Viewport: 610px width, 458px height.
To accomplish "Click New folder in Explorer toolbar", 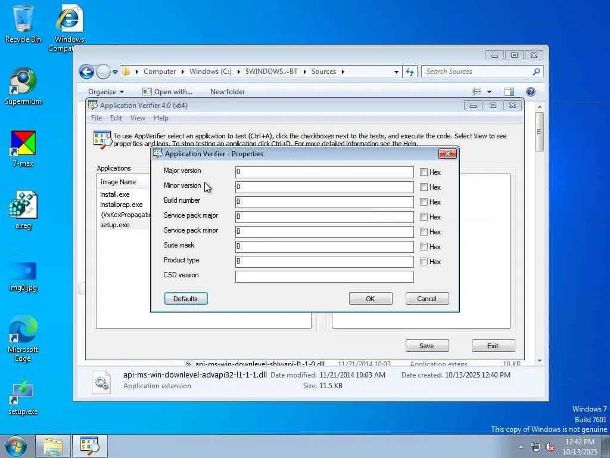I will point(228,92).
